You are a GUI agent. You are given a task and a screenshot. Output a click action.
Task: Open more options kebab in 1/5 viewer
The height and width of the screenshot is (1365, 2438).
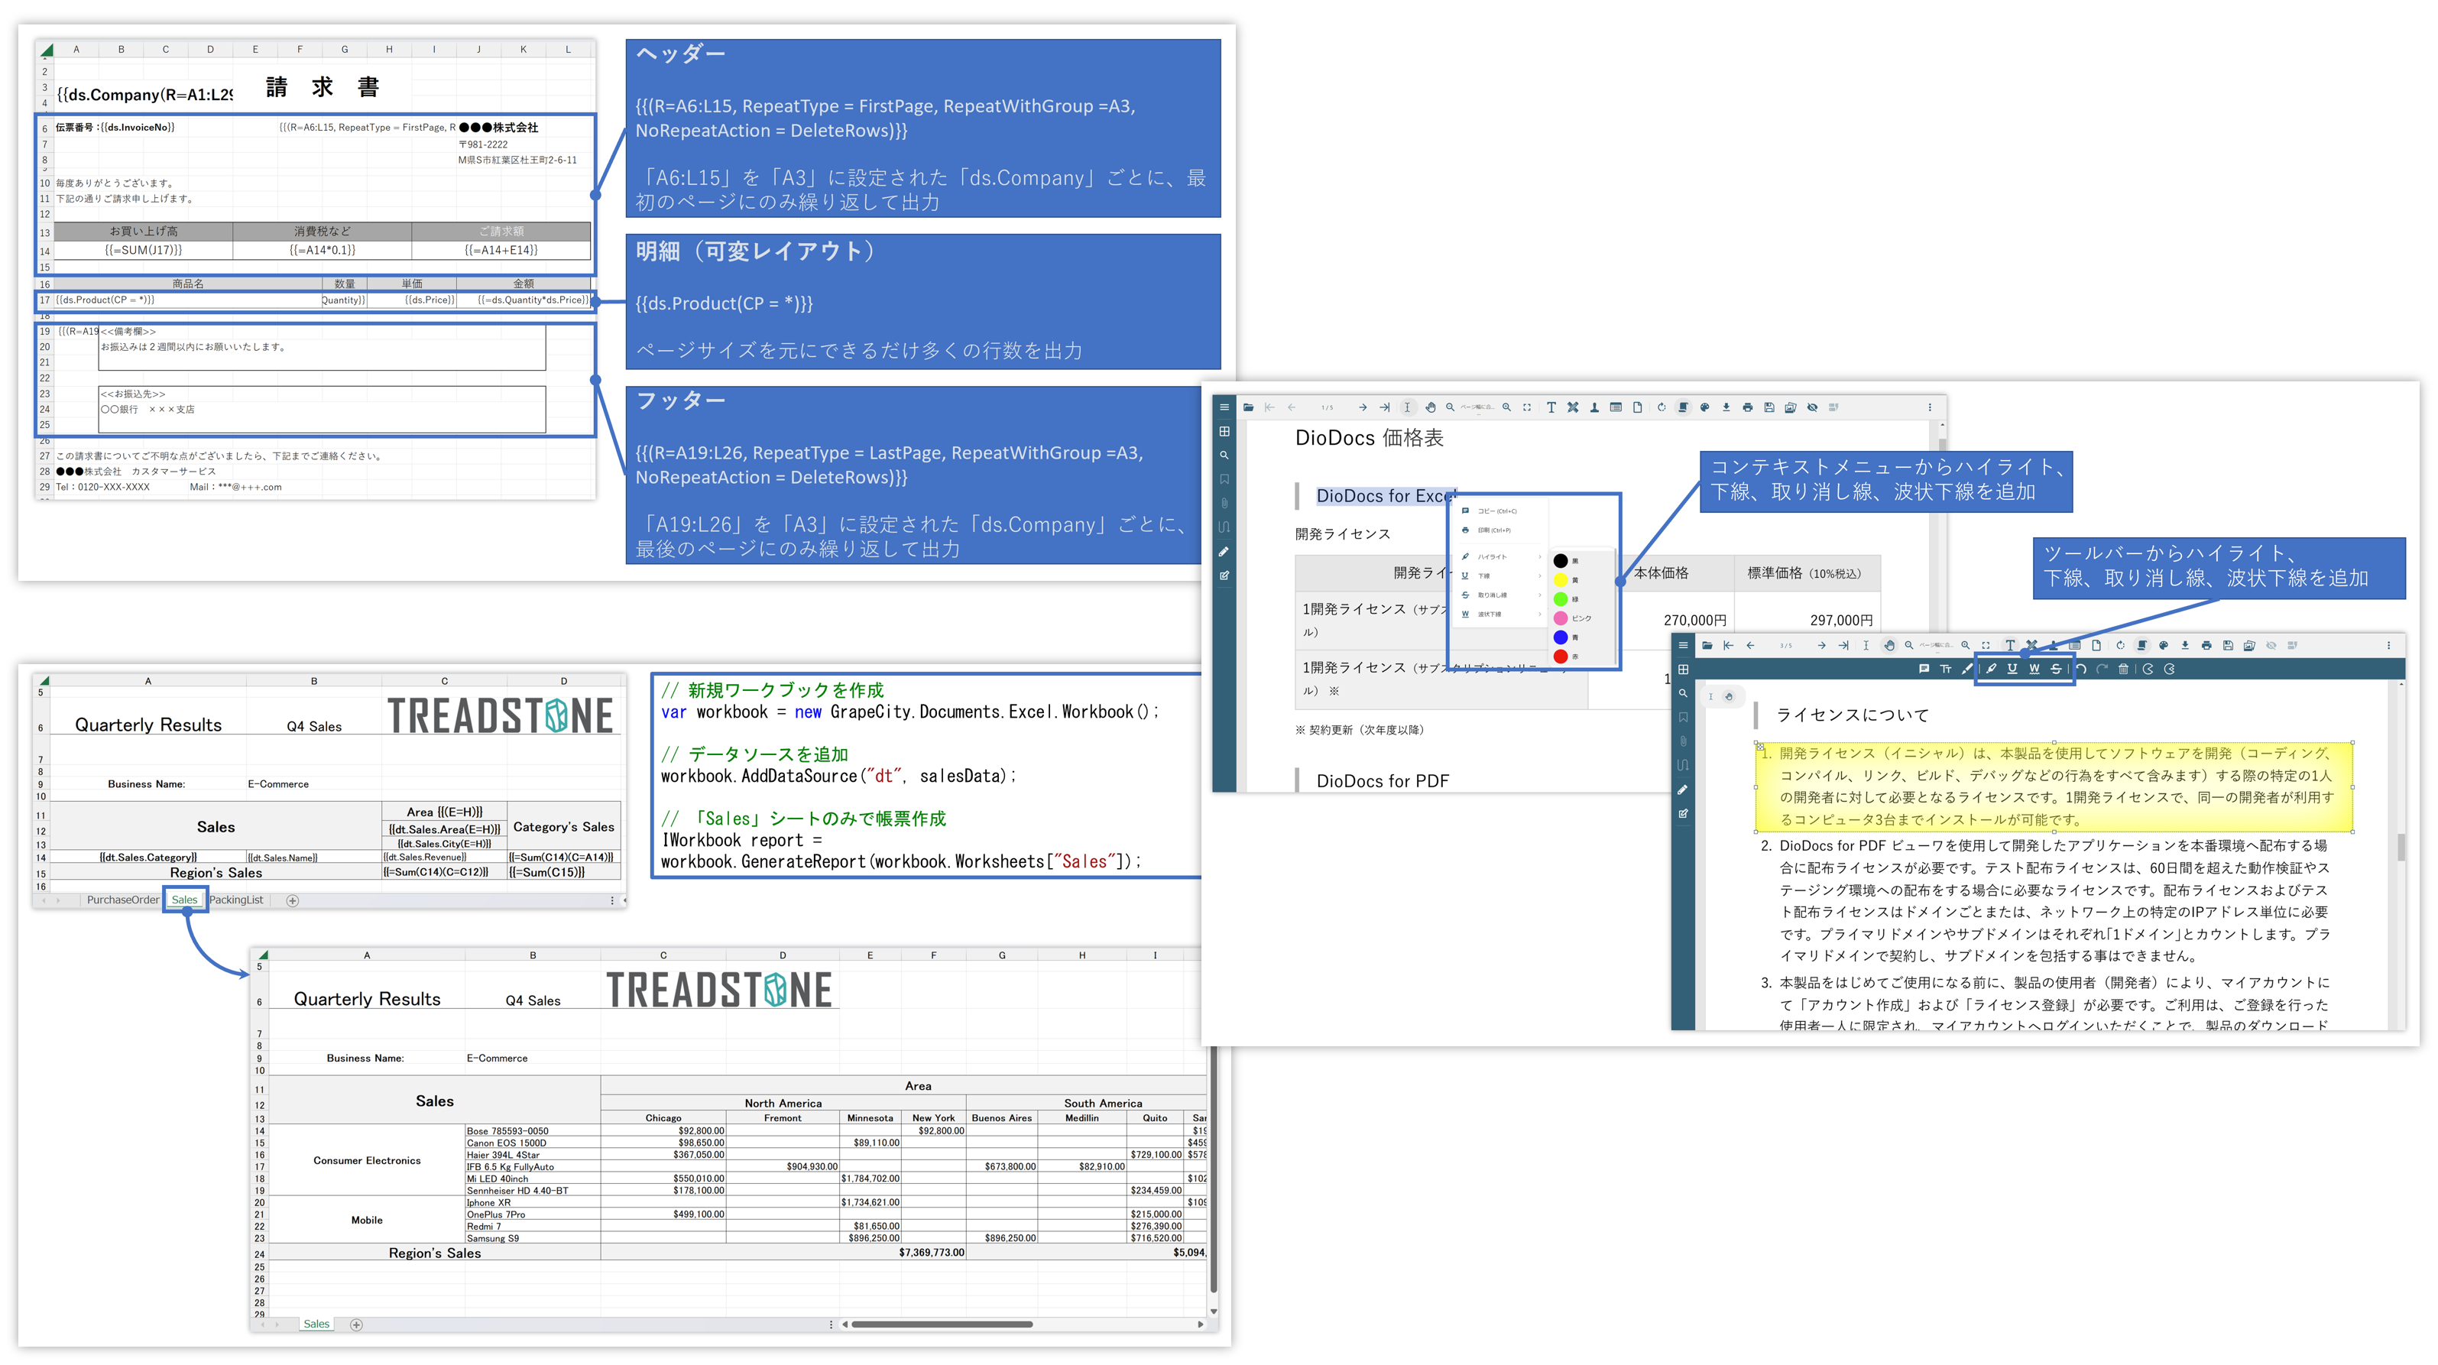pyautogui.click(x=1930, y=408)
